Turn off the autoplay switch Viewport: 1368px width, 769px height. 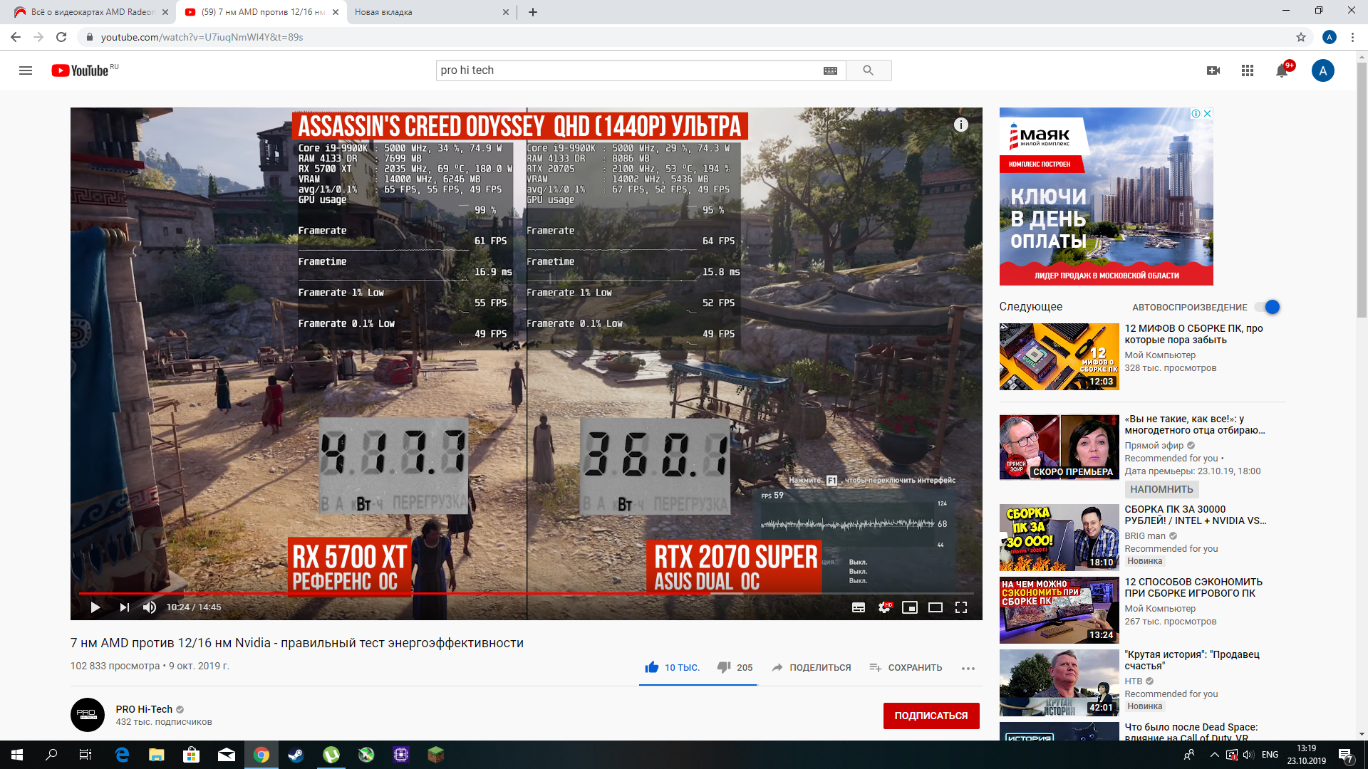click(x=1268, y=307)
